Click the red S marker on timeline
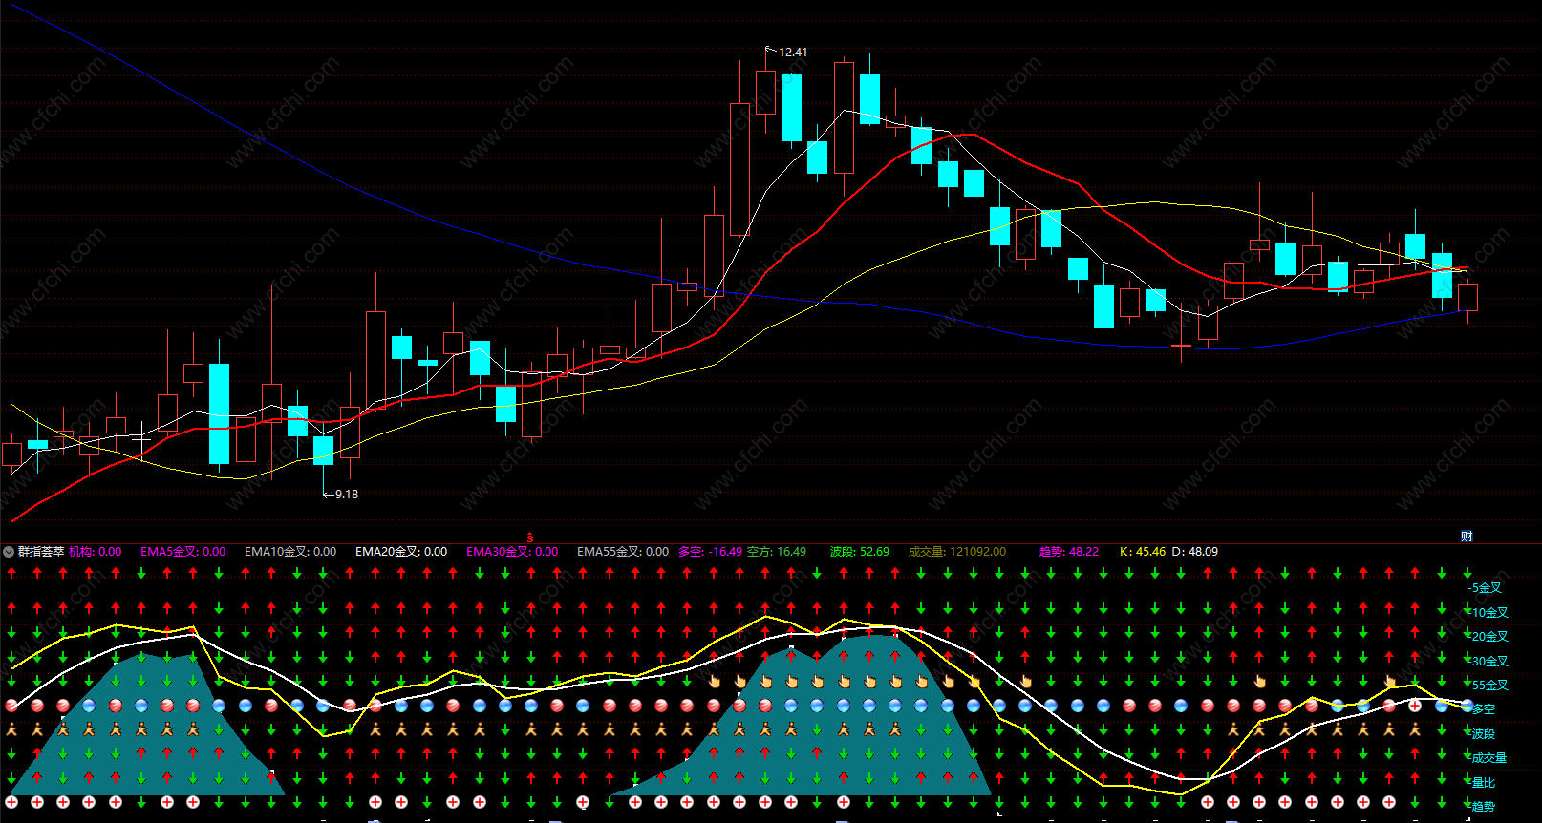Screen dimensions: 1542x823 tap(530, 538)
